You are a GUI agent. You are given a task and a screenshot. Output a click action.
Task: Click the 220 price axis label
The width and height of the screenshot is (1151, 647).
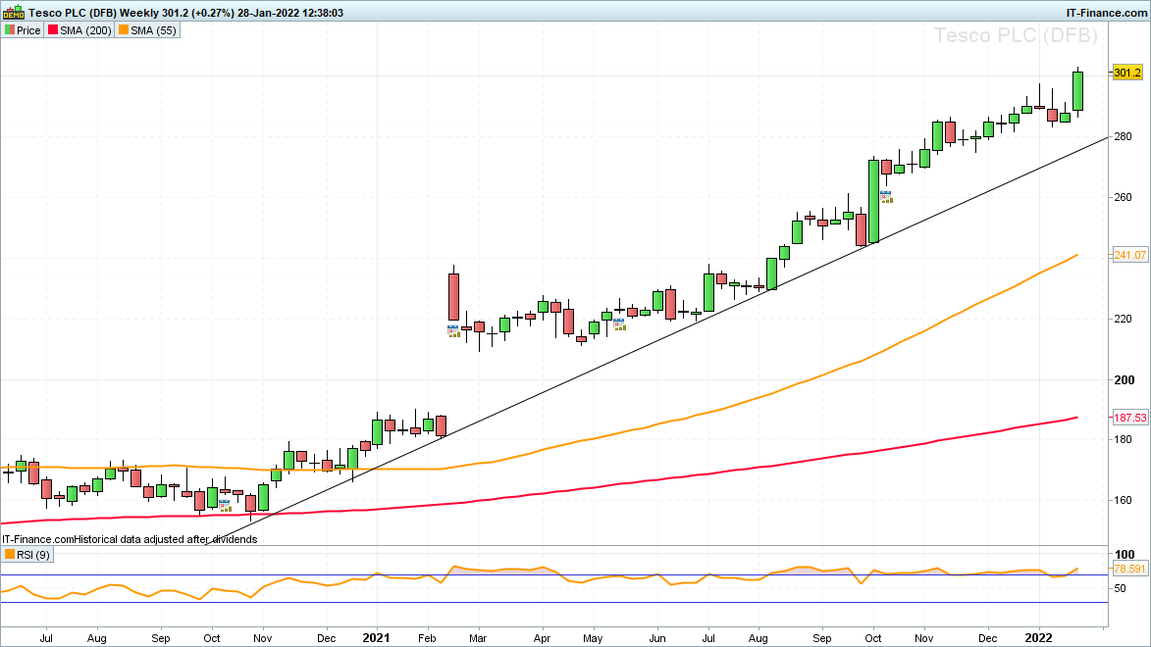click(1124, 320)
